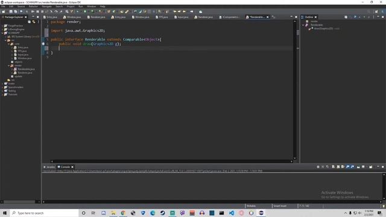Open the File menu
Viewport: 386px width, 217px height.
click(3, 7)
